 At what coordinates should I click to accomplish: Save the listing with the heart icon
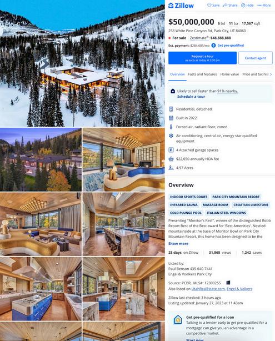213,5
